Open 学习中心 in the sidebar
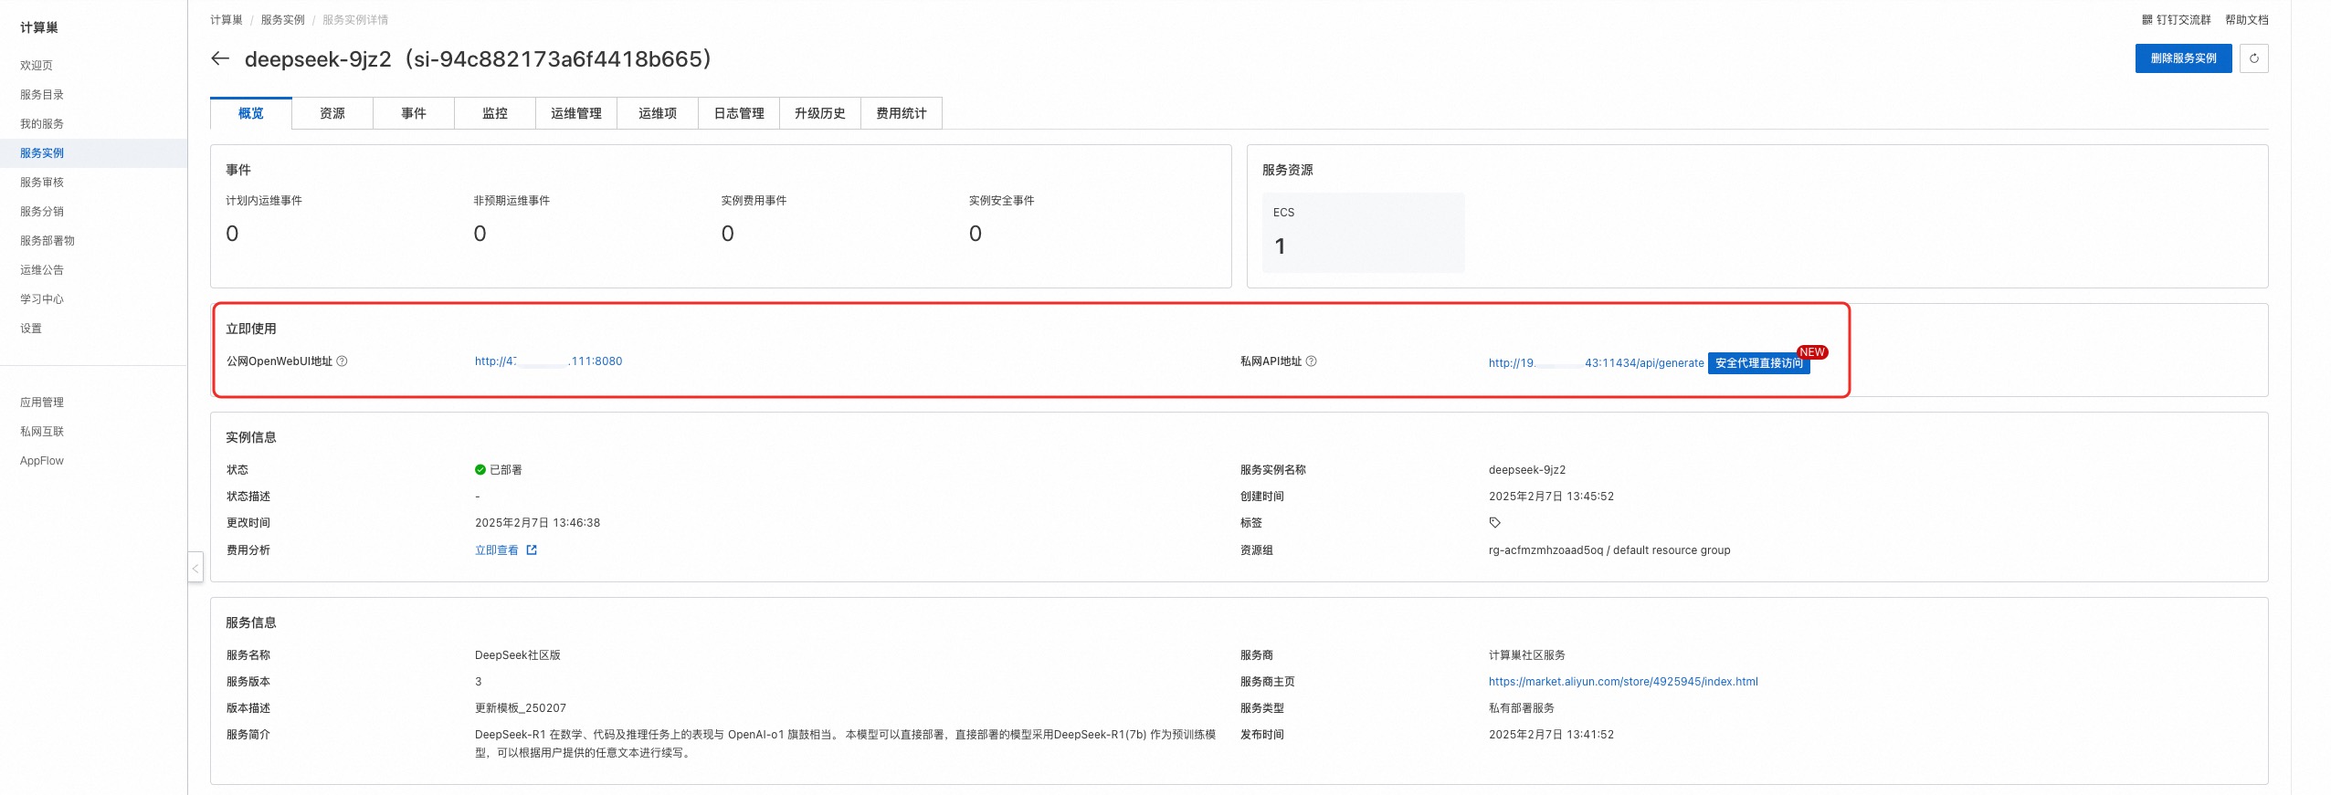 42,299
